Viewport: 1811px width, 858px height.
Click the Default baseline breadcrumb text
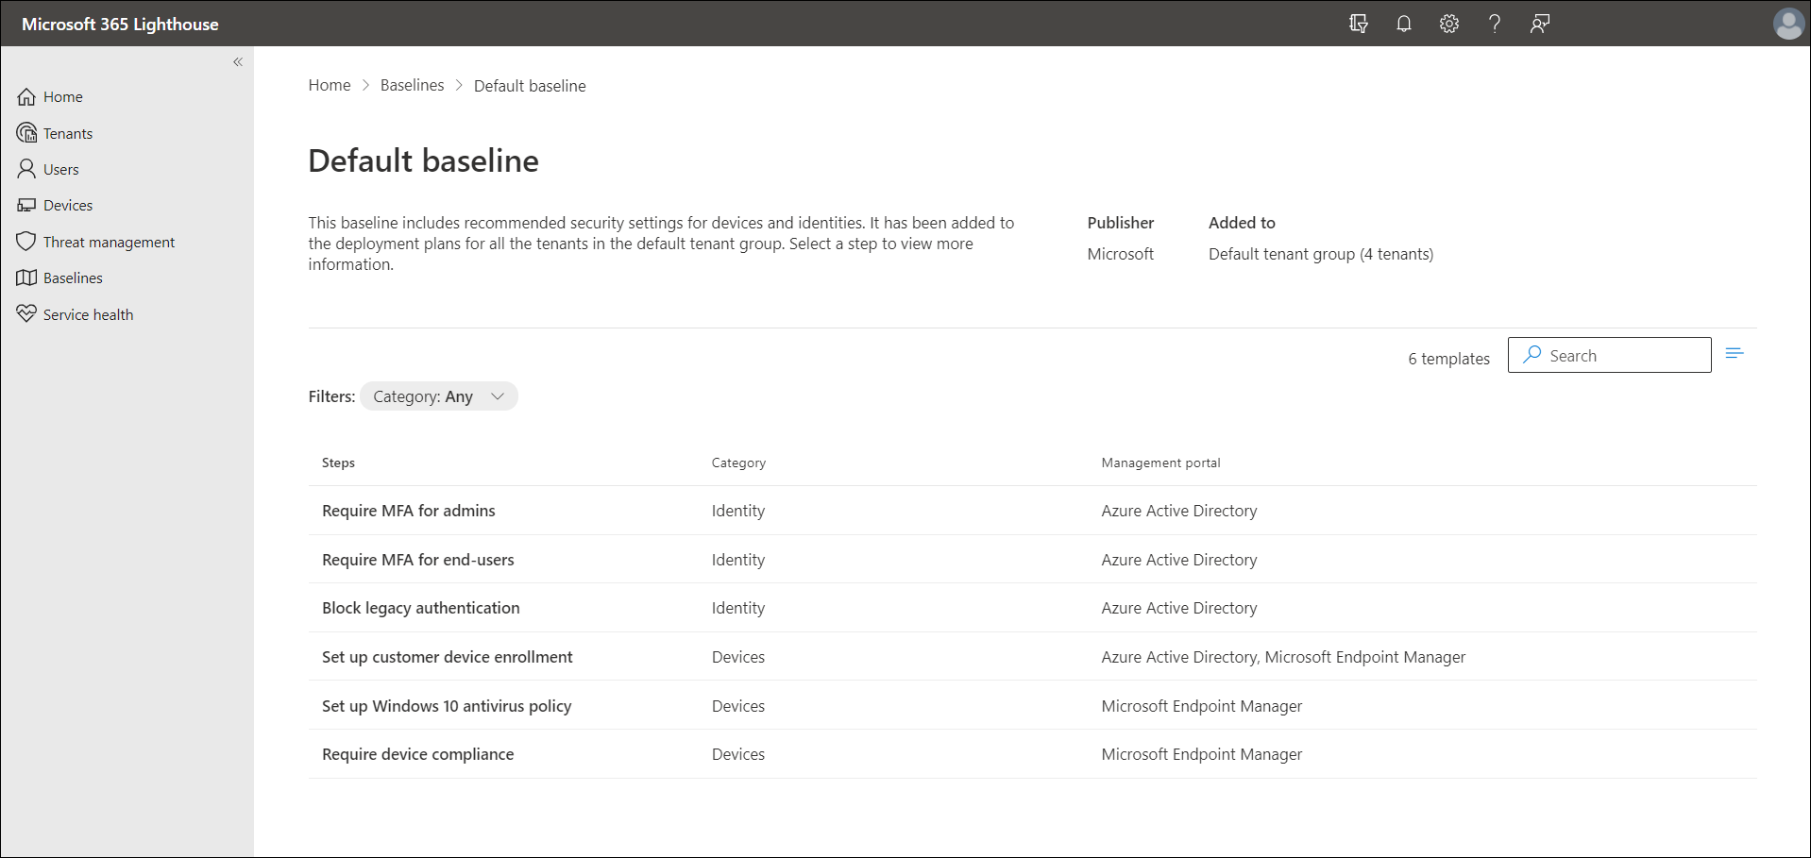click(x=530, y=86)
